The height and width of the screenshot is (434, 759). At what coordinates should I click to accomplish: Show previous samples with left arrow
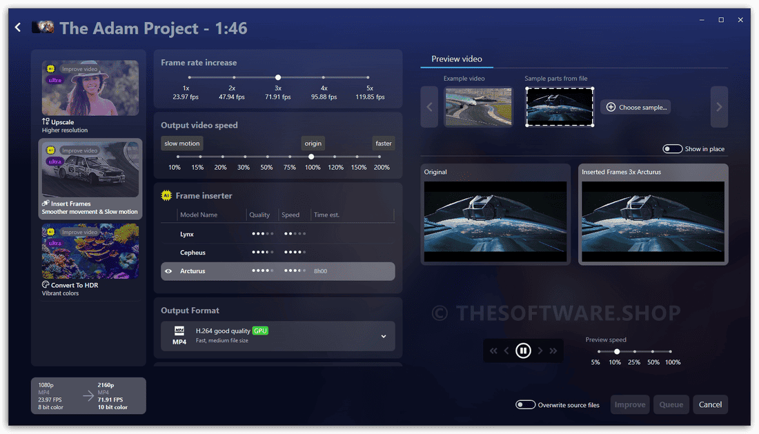click(x=429, y=107)
